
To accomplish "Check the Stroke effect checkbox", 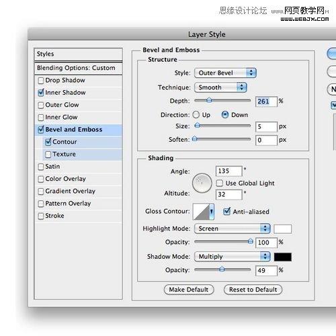I will click(41, 216).
